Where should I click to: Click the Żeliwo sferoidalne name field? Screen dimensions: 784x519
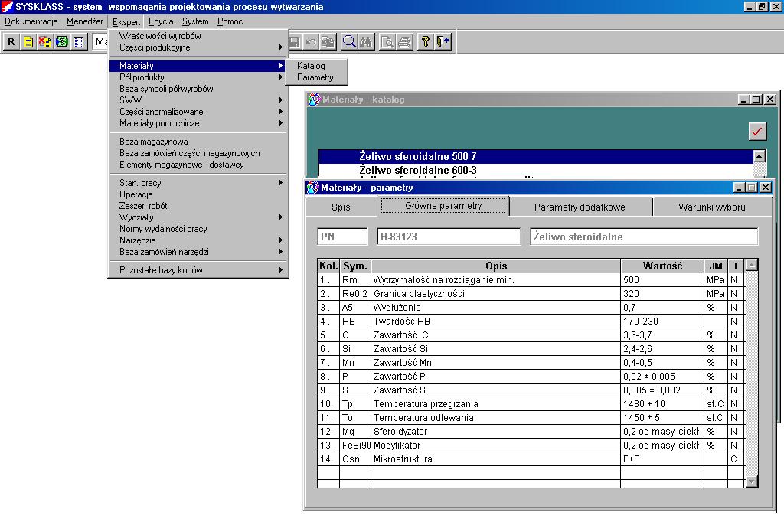point(644,237)
